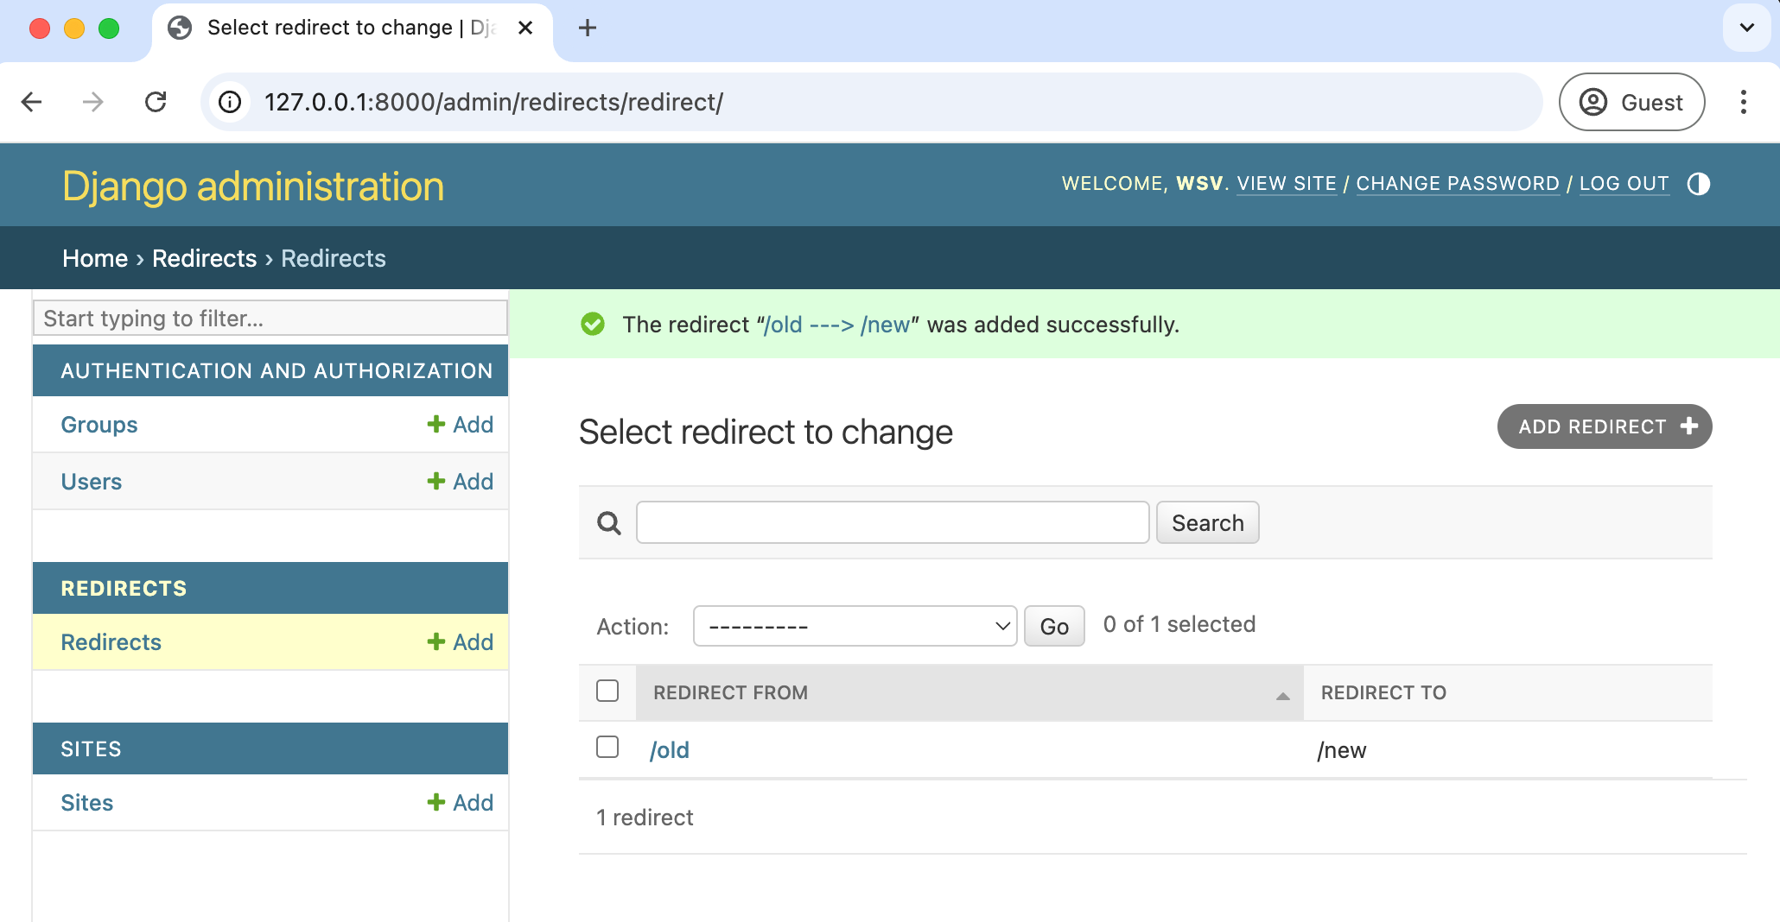Check the select-all checkbox in table header
The width and height of the screenshot is (1780, 922).
[x=607, y=691]
